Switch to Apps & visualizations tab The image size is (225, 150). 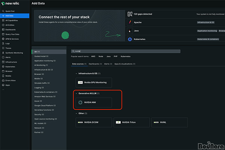tap(125, 64)
